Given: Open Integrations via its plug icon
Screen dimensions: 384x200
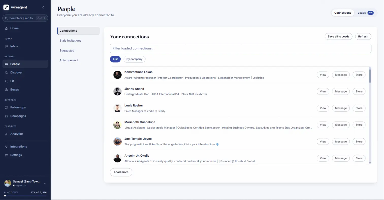Looking at the screenshot, I should (x=7, y=147).
